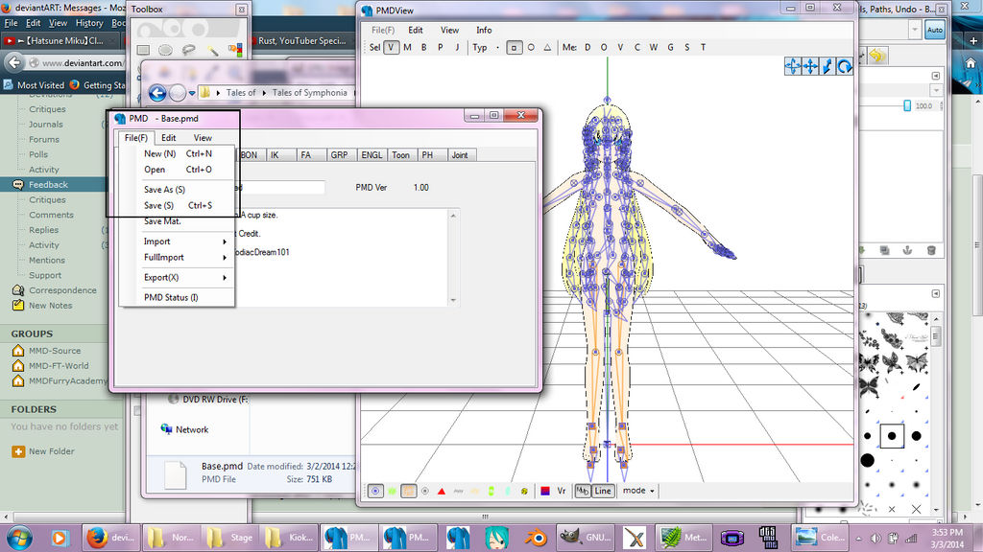Click the red-blue square icon beside Vr

(x=545, y=491)
